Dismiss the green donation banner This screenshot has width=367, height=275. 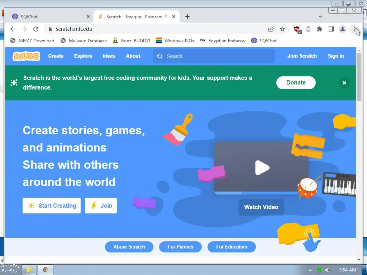click(344, 83)
